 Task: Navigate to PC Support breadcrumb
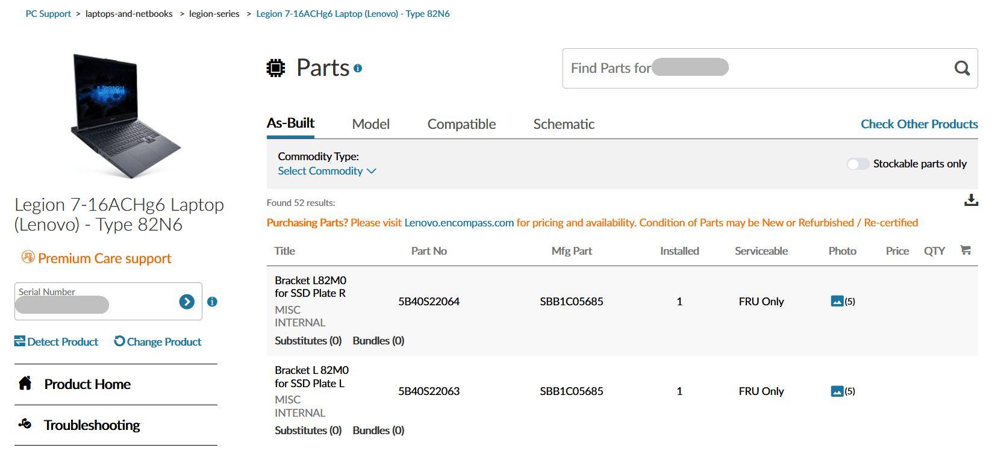(x=48, y=14)
